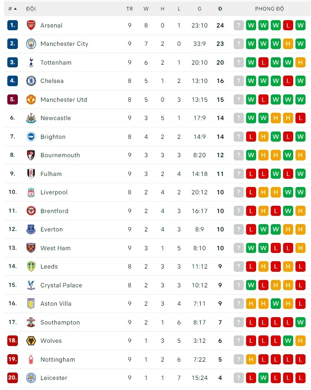Click Arsenal's grey ? next-match badge
The image size is (311, 390).
tap(239, 25)
